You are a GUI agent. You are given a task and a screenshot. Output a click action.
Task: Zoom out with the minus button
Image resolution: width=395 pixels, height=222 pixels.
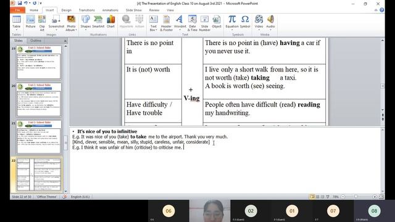[343, 197]
